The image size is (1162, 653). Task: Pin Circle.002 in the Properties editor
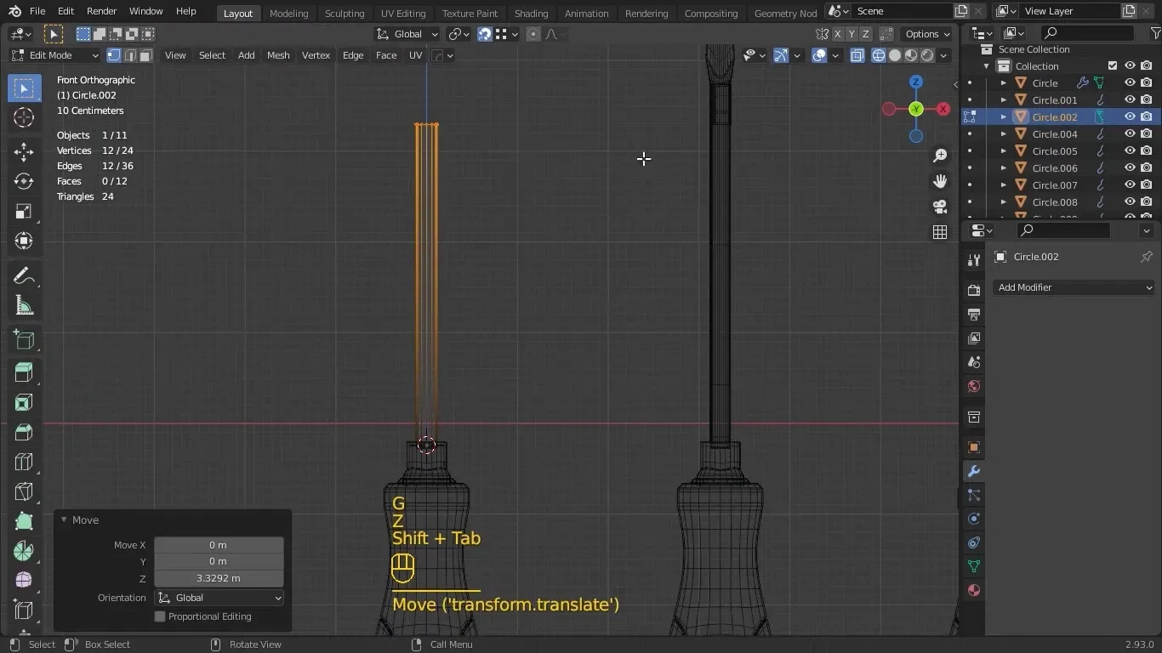pos(1147,256)
